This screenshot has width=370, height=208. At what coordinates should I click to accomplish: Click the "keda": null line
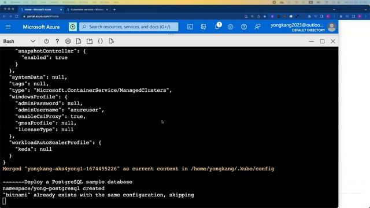pyautogui.click(x=34, y=149)
